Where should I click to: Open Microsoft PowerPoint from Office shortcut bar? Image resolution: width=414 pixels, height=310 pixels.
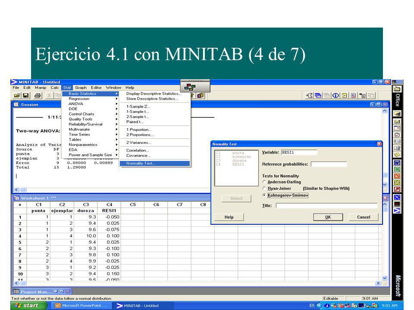(x=397, y=176)
